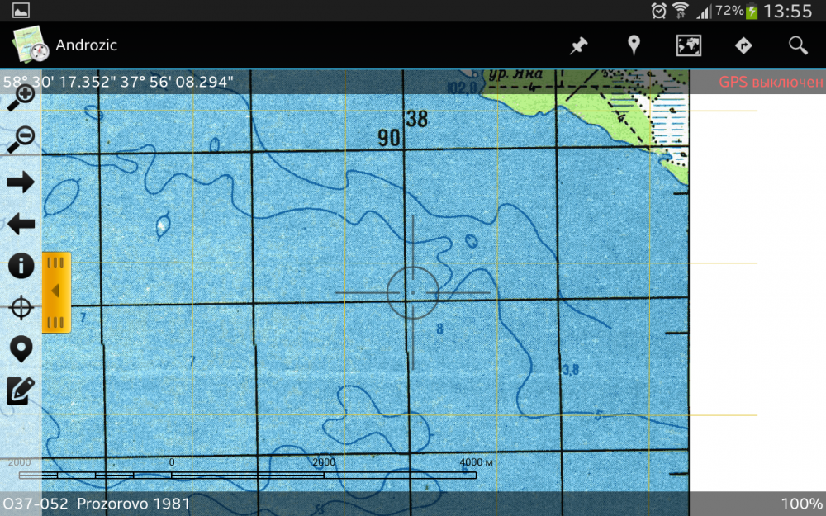Open the edit pencil icon in sidebar
Viewport: 826px width, 516px height.
tap(21, 391)
